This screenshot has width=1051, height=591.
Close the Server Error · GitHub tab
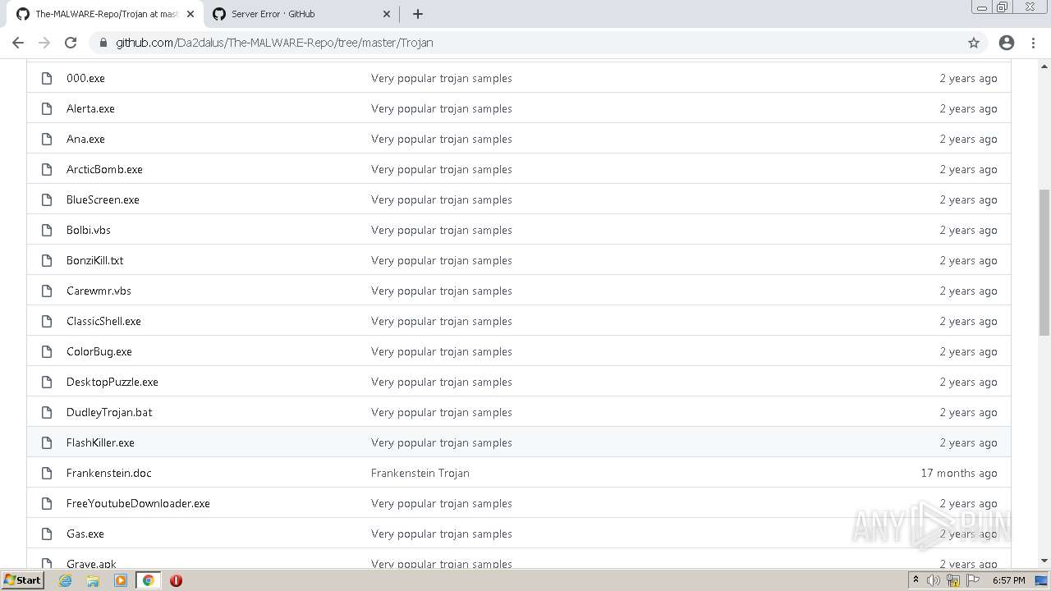point(387,14)
